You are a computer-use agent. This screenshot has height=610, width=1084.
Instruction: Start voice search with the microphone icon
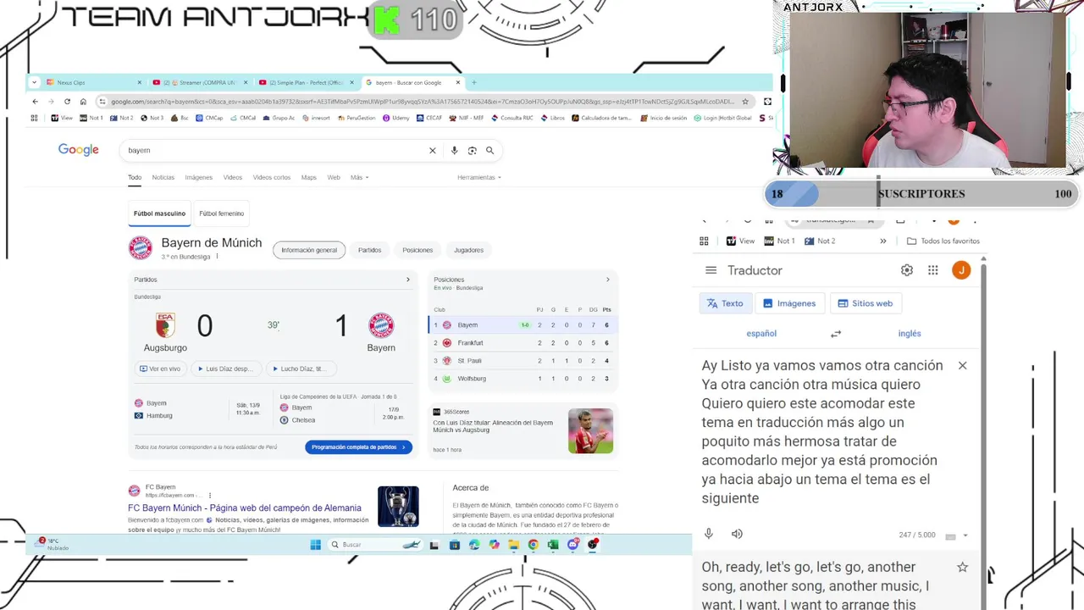(454, 150)
